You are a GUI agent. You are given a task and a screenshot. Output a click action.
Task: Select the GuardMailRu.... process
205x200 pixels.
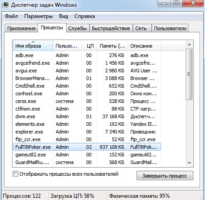point(87,162)
